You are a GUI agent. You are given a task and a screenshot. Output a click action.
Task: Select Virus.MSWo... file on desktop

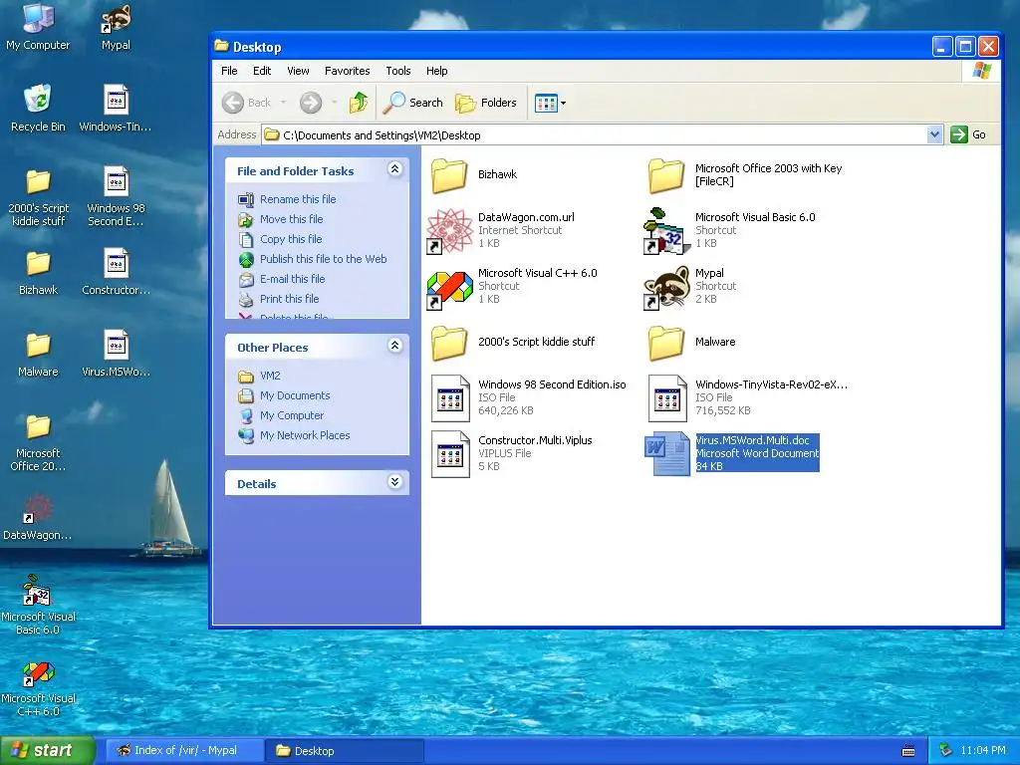[x=116, y=354]
